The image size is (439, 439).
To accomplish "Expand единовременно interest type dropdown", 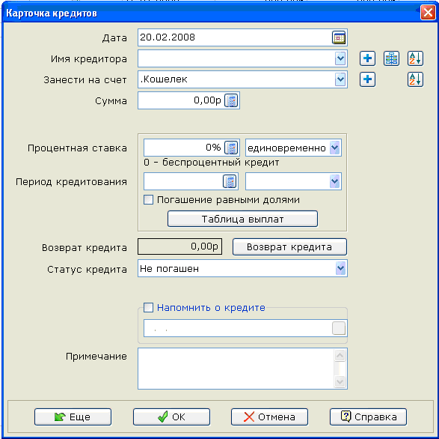I will coord(335,148).
